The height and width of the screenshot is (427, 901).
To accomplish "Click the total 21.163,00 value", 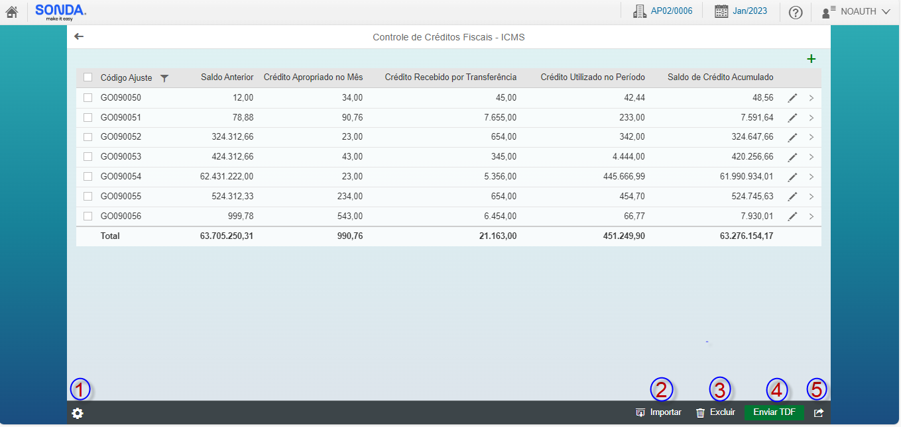I will point(498,236).
